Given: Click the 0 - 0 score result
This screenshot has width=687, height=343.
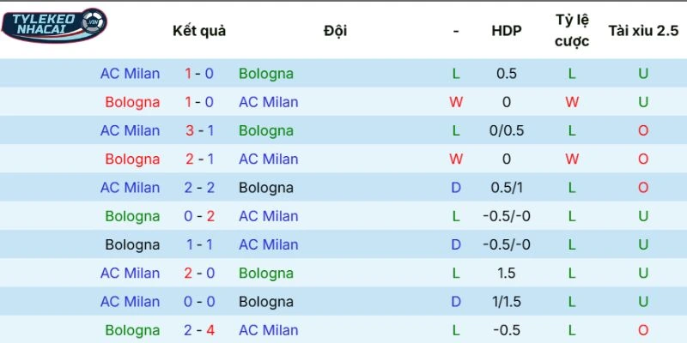Looking at the screenshot, I should click(x=199, y=302).
